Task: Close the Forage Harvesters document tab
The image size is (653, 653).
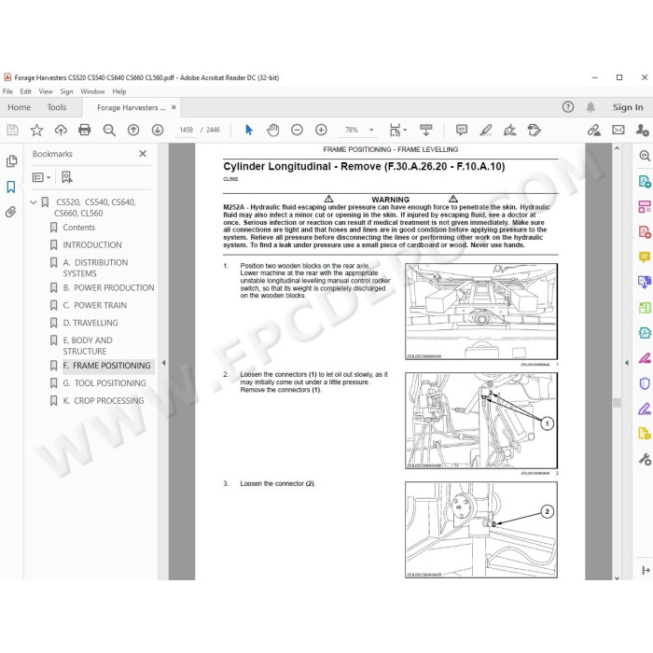Action: pos(174,107)
